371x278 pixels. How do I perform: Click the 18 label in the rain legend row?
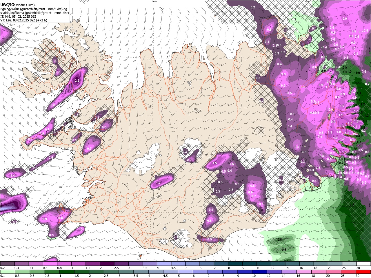313,276
